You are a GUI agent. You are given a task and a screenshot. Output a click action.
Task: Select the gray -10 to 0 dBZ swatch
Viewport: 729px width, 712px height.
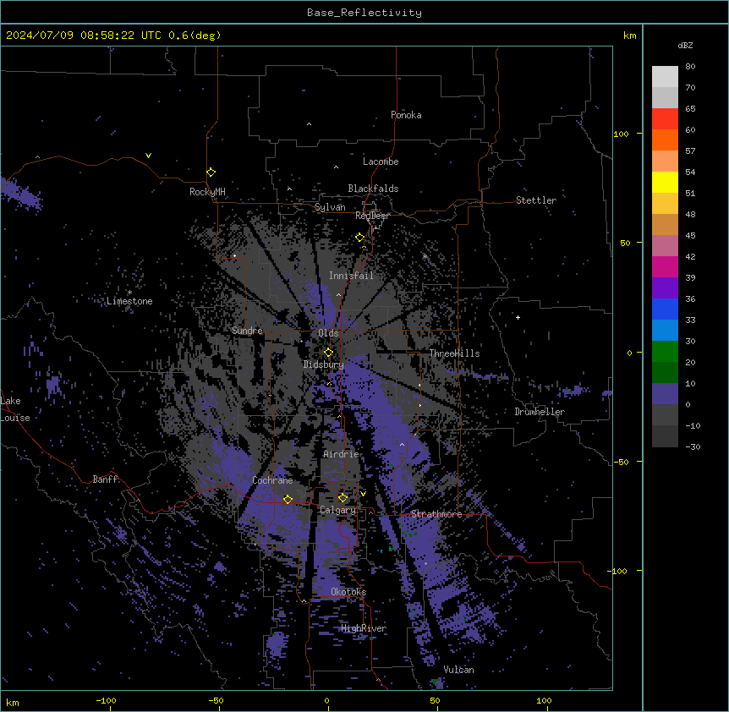coord(665,415)
